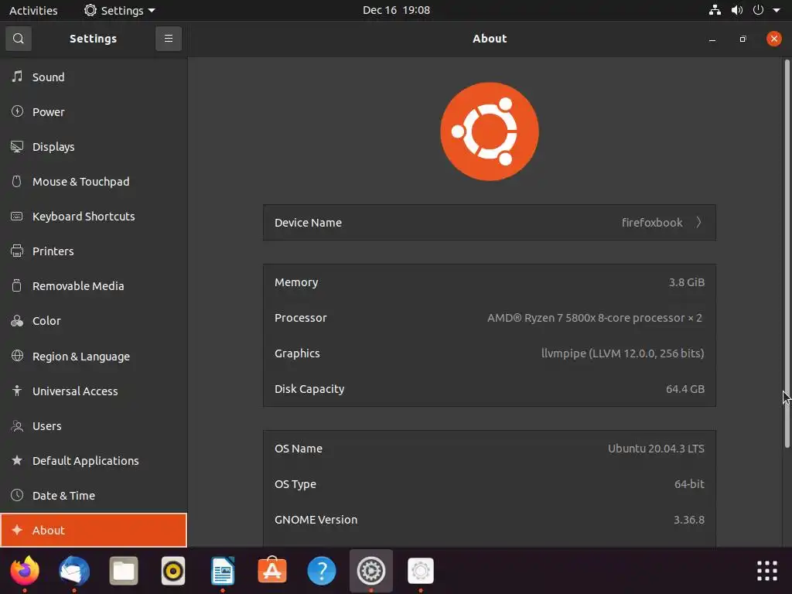Click the Universal Access person icon
Image resolution: width=792 pixels, height=594 pixels.
[17, 391]
